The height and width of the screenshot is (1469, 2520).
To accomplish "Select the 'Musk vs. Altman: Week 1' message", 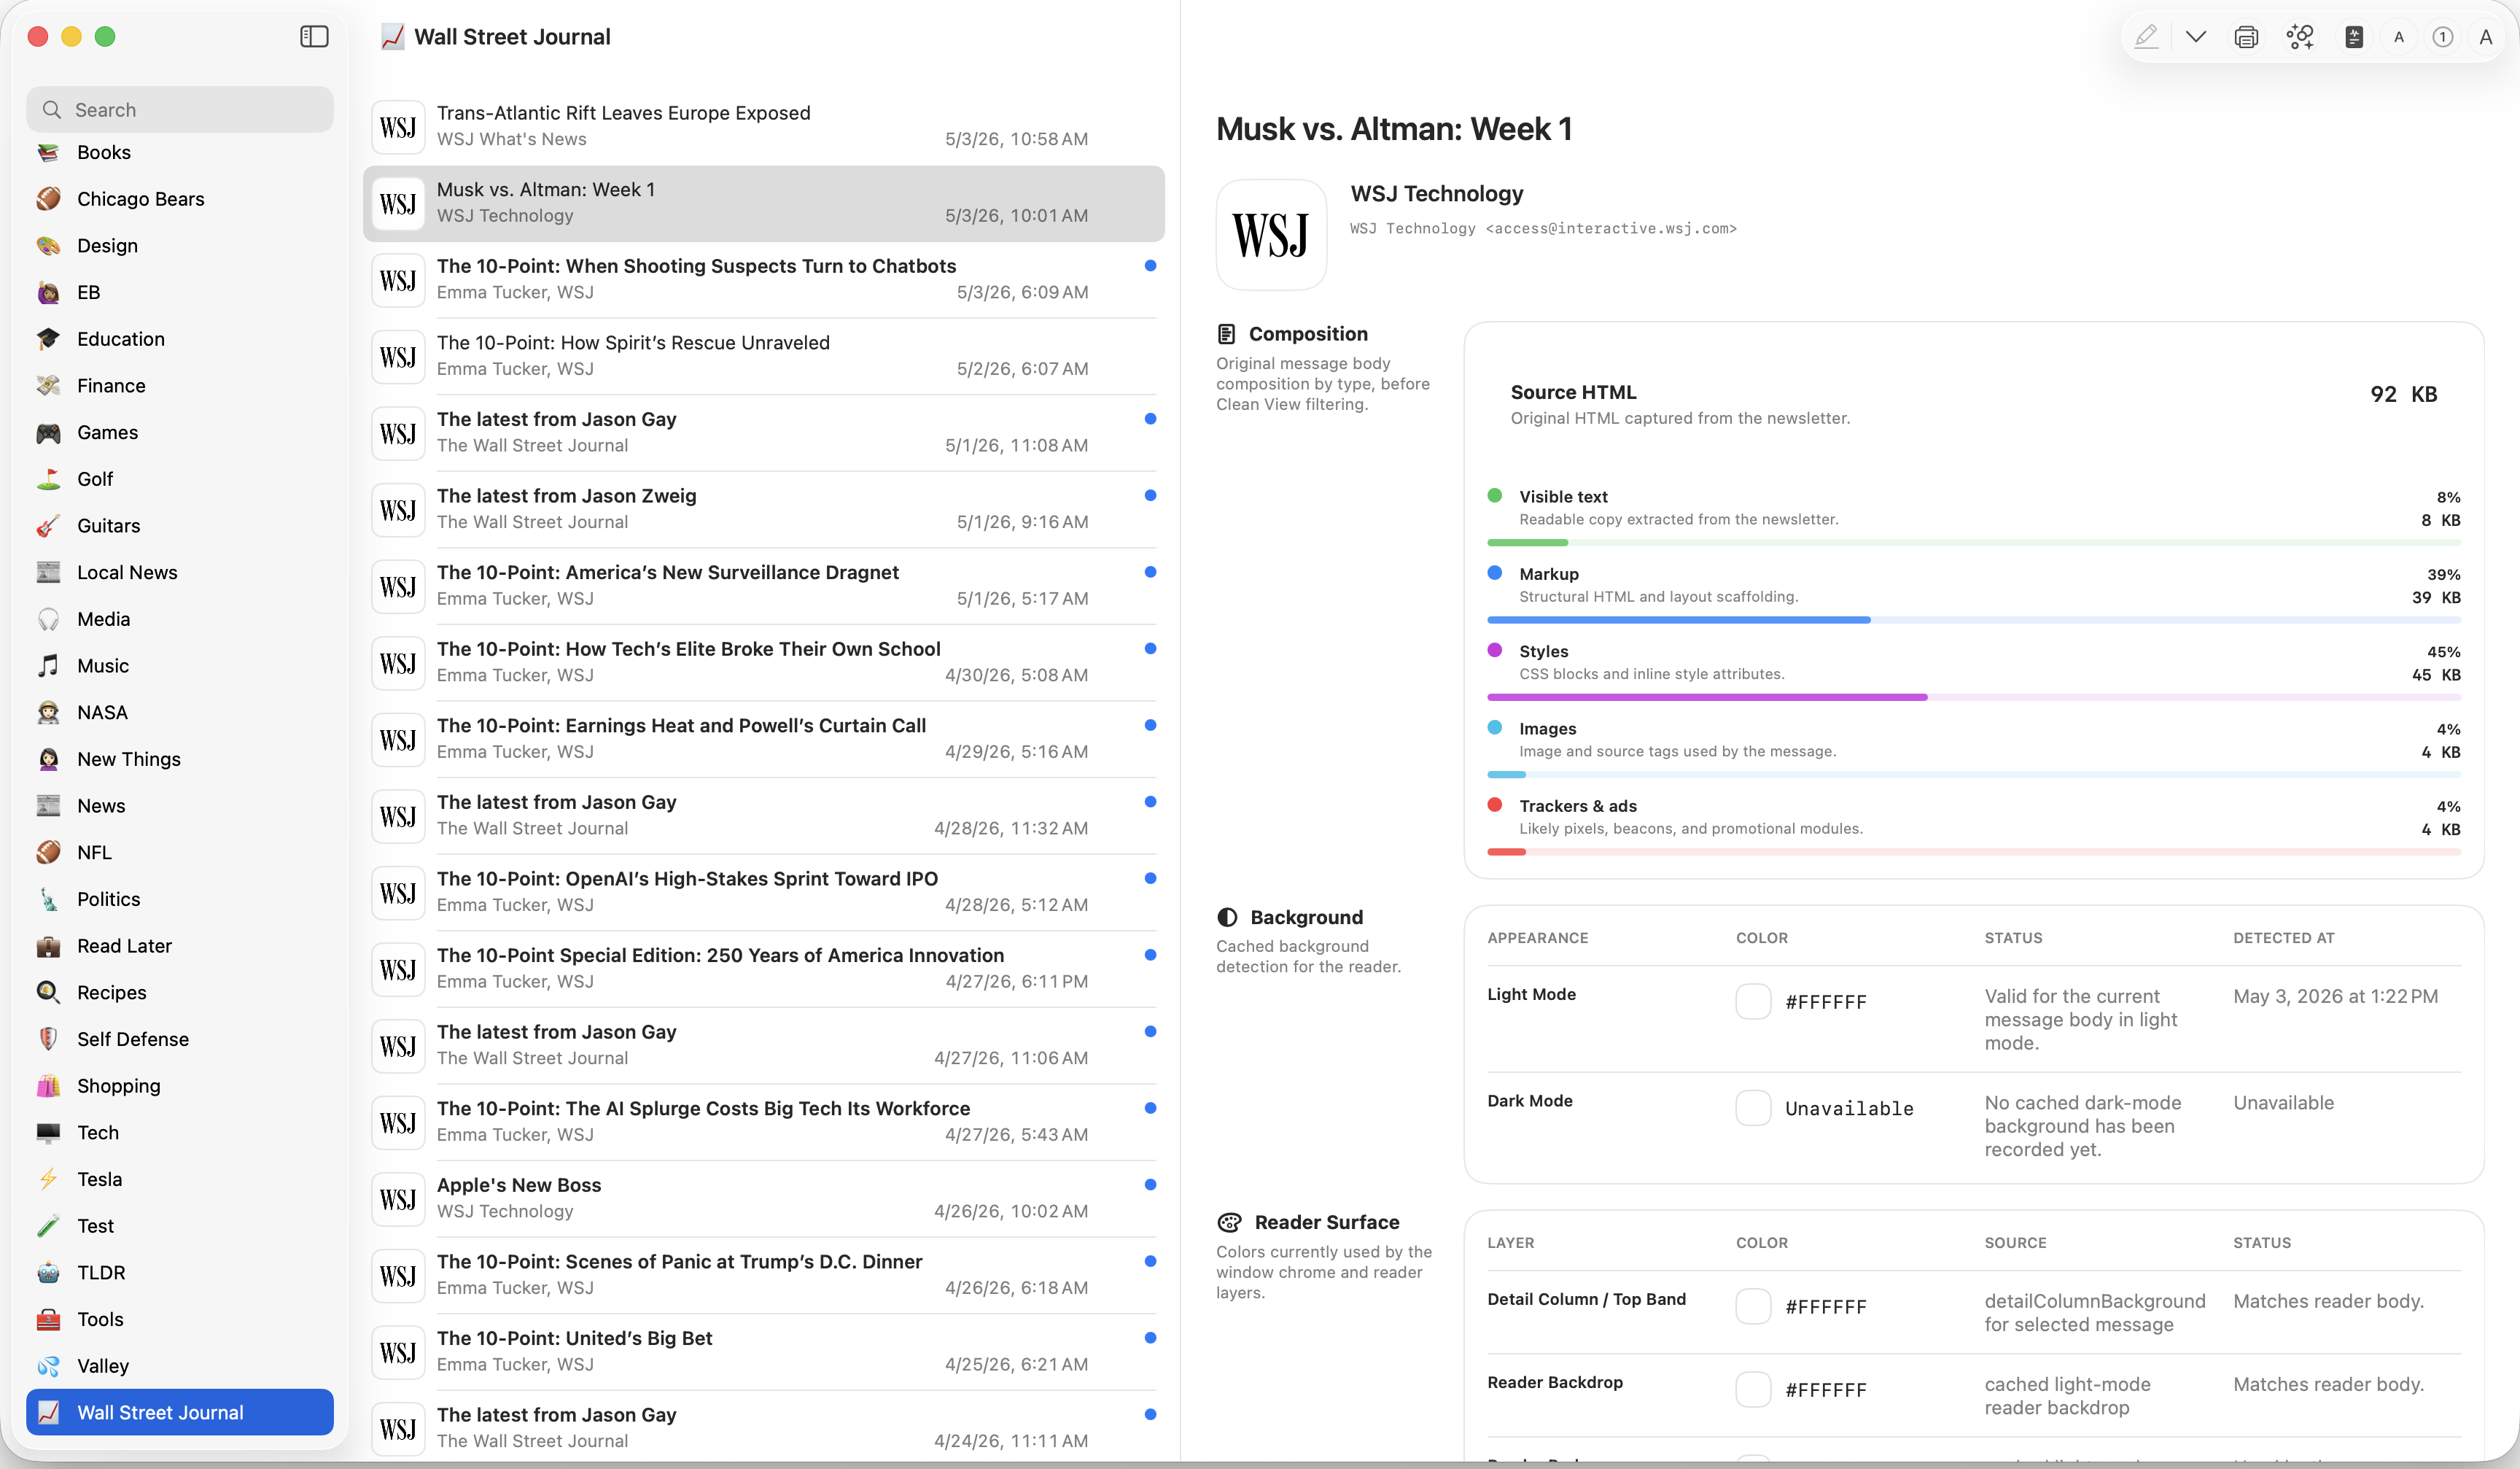I will click(764, 203).
